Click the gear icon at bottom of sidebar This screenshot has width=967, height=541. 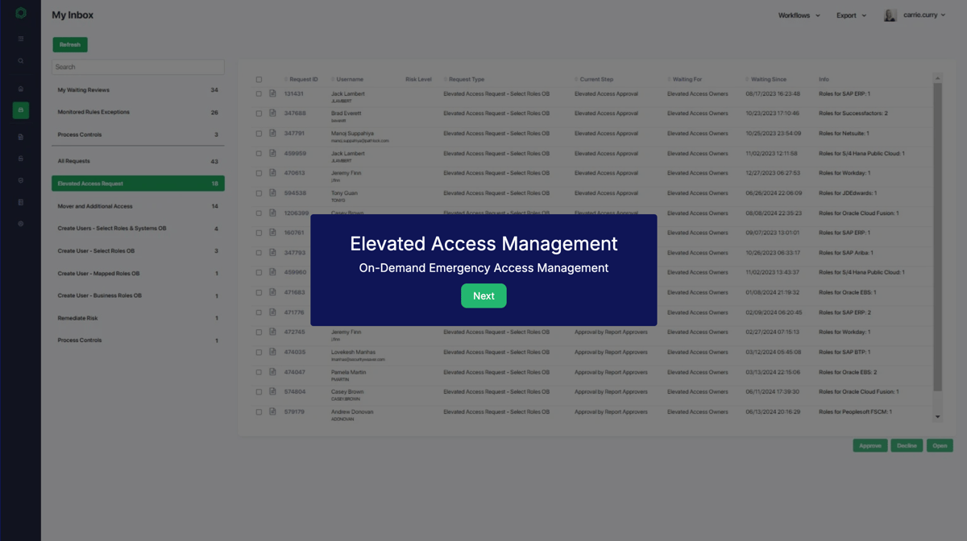coord(21,224)
